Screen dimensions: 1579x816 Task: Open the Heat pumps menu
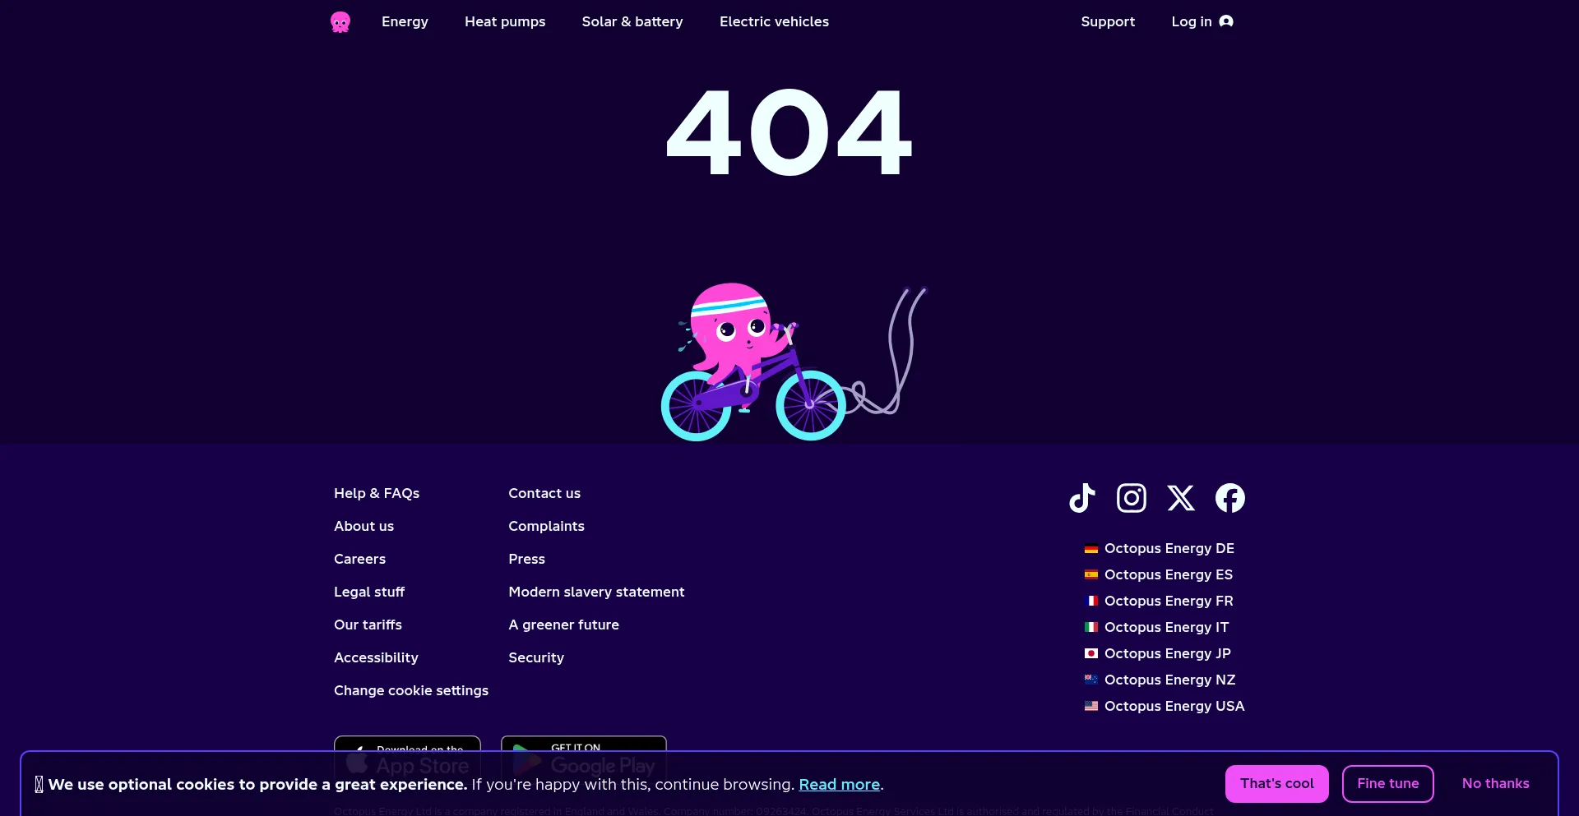[505, 21]
